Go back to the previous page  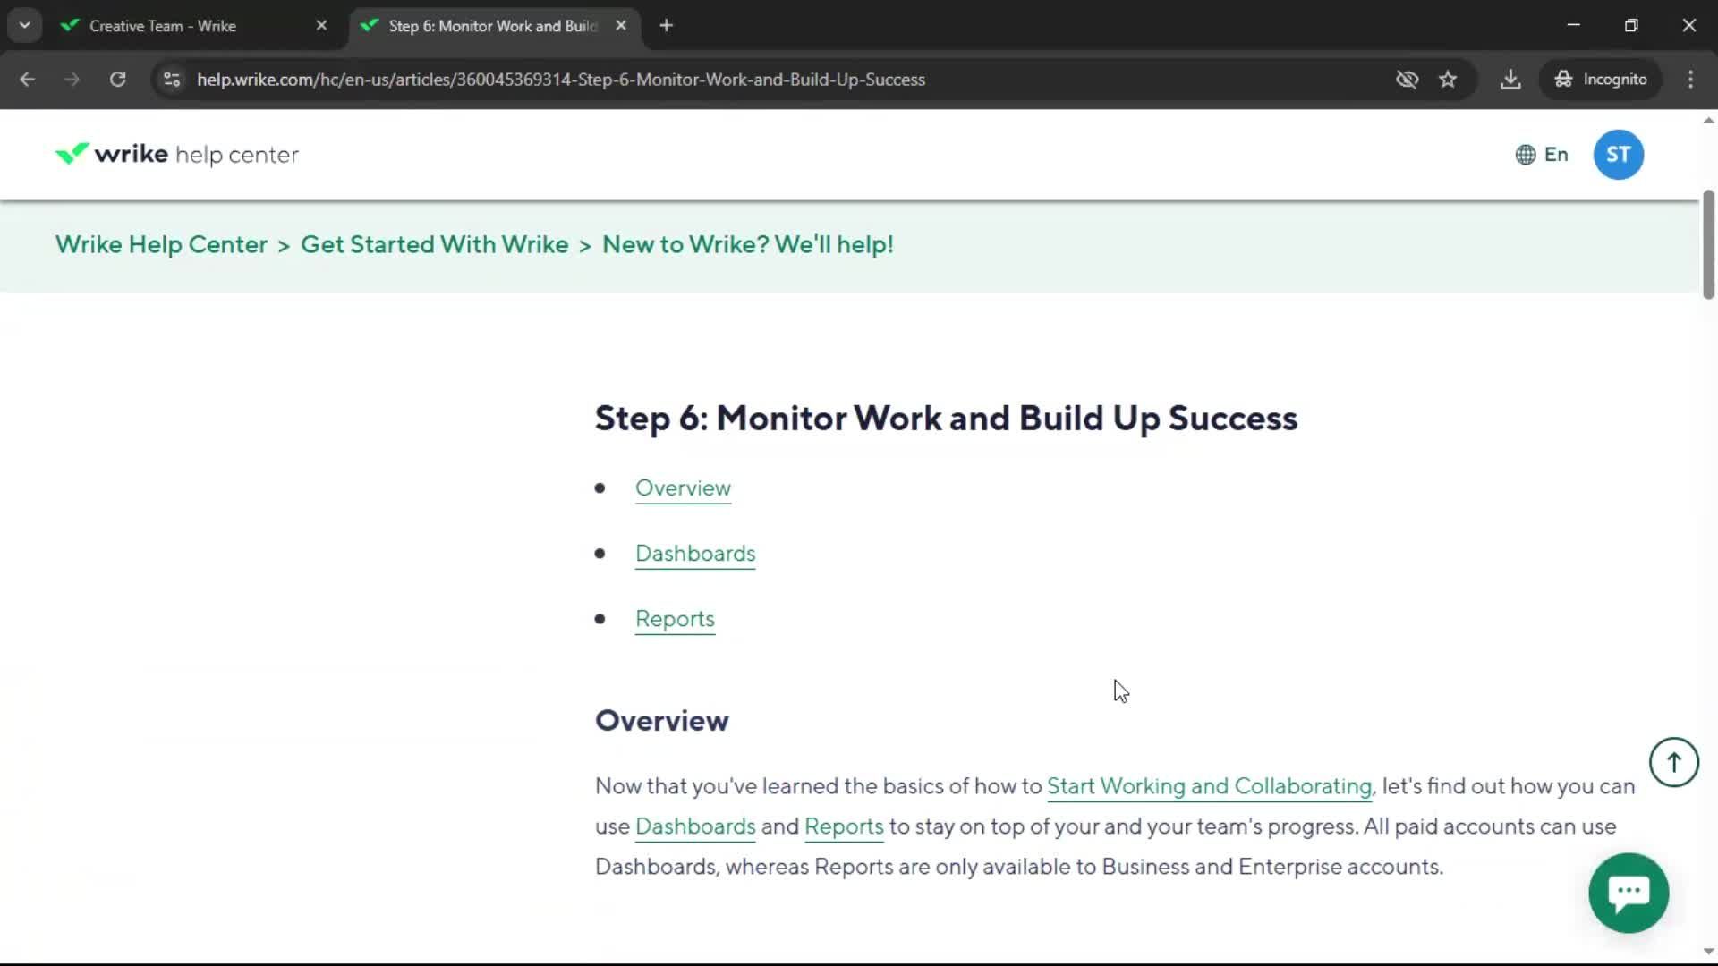27,80
